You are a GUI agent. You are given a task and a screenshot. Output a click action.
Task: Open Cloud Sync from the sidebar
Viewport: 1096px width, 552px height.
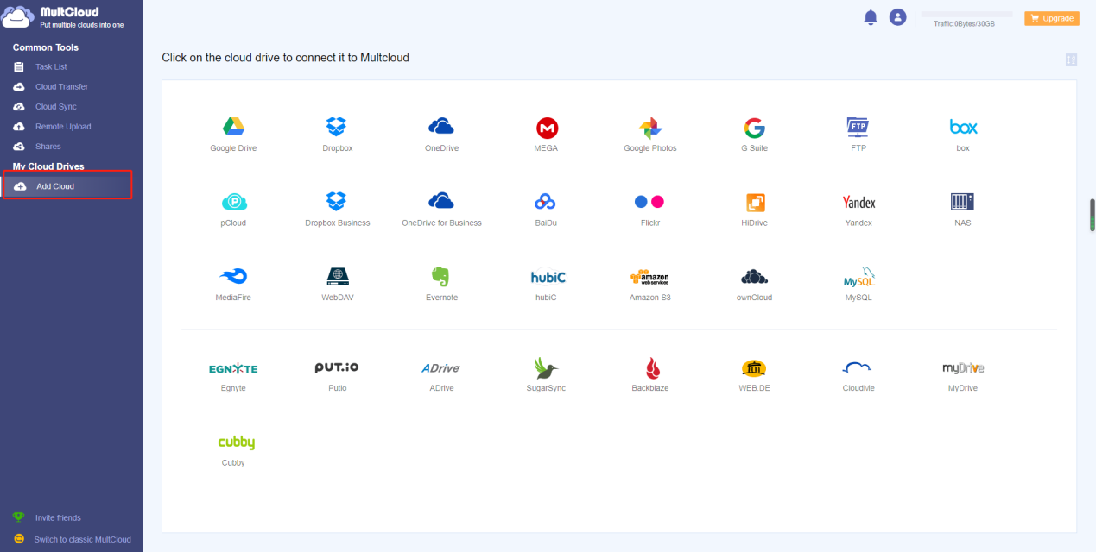(55, 107)
